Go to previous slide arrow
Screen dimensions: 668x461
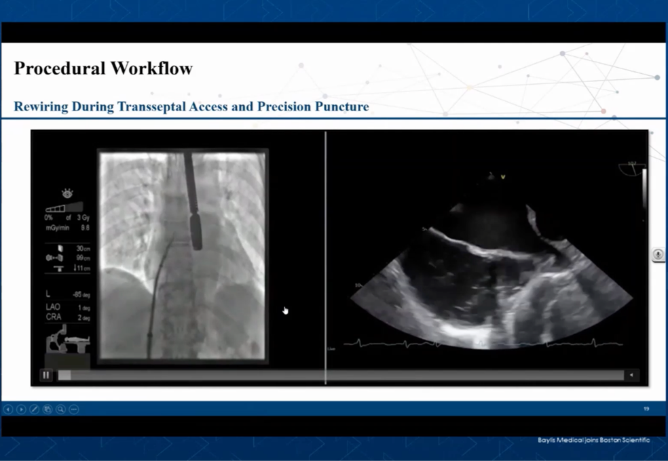point(8,409)
